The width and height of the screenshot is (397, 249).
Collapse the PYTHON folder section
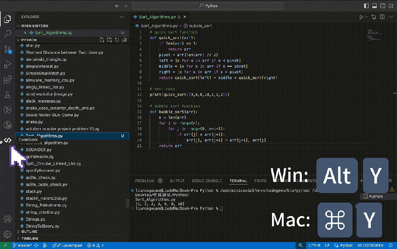click(29, 40)
